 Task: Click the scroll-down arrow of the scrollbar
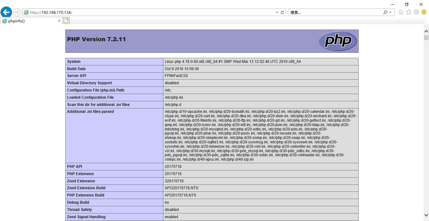click(x=426, y=215)
